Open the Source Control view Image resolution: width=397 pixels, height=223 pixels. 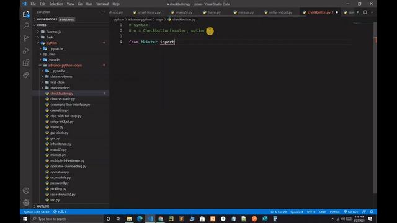(26, 38)
